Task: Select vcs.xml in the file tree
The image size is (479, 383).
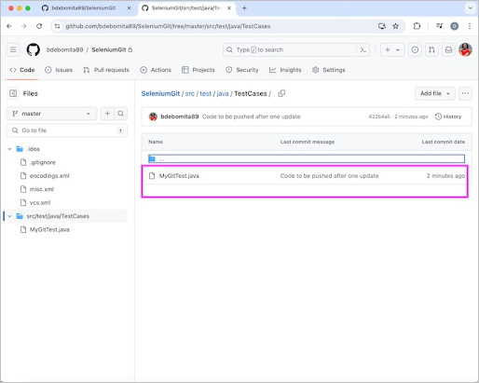Action: 40,202
